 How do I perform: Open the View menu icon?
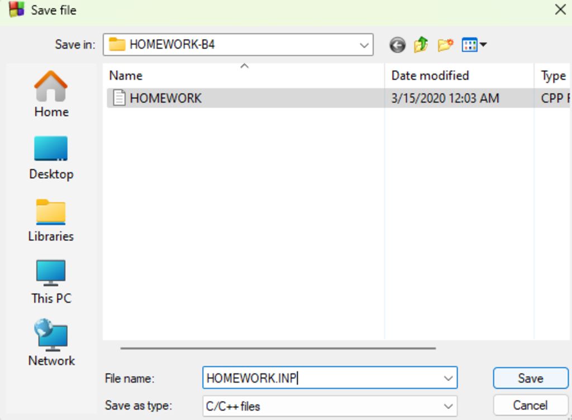pos(474,45)
